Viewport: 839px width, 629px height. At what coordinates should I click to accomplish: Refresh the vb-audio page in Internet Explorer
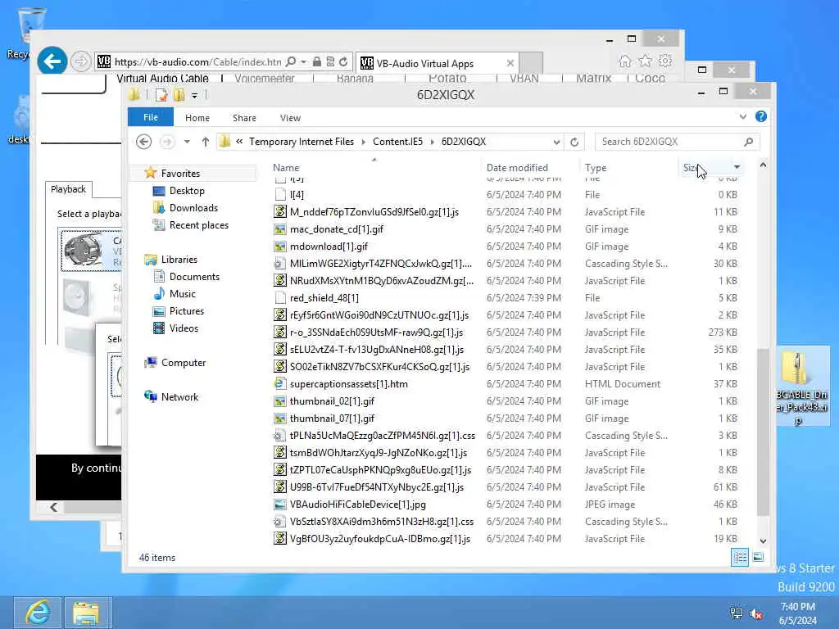pyautogui.click(x=343, y=62)
